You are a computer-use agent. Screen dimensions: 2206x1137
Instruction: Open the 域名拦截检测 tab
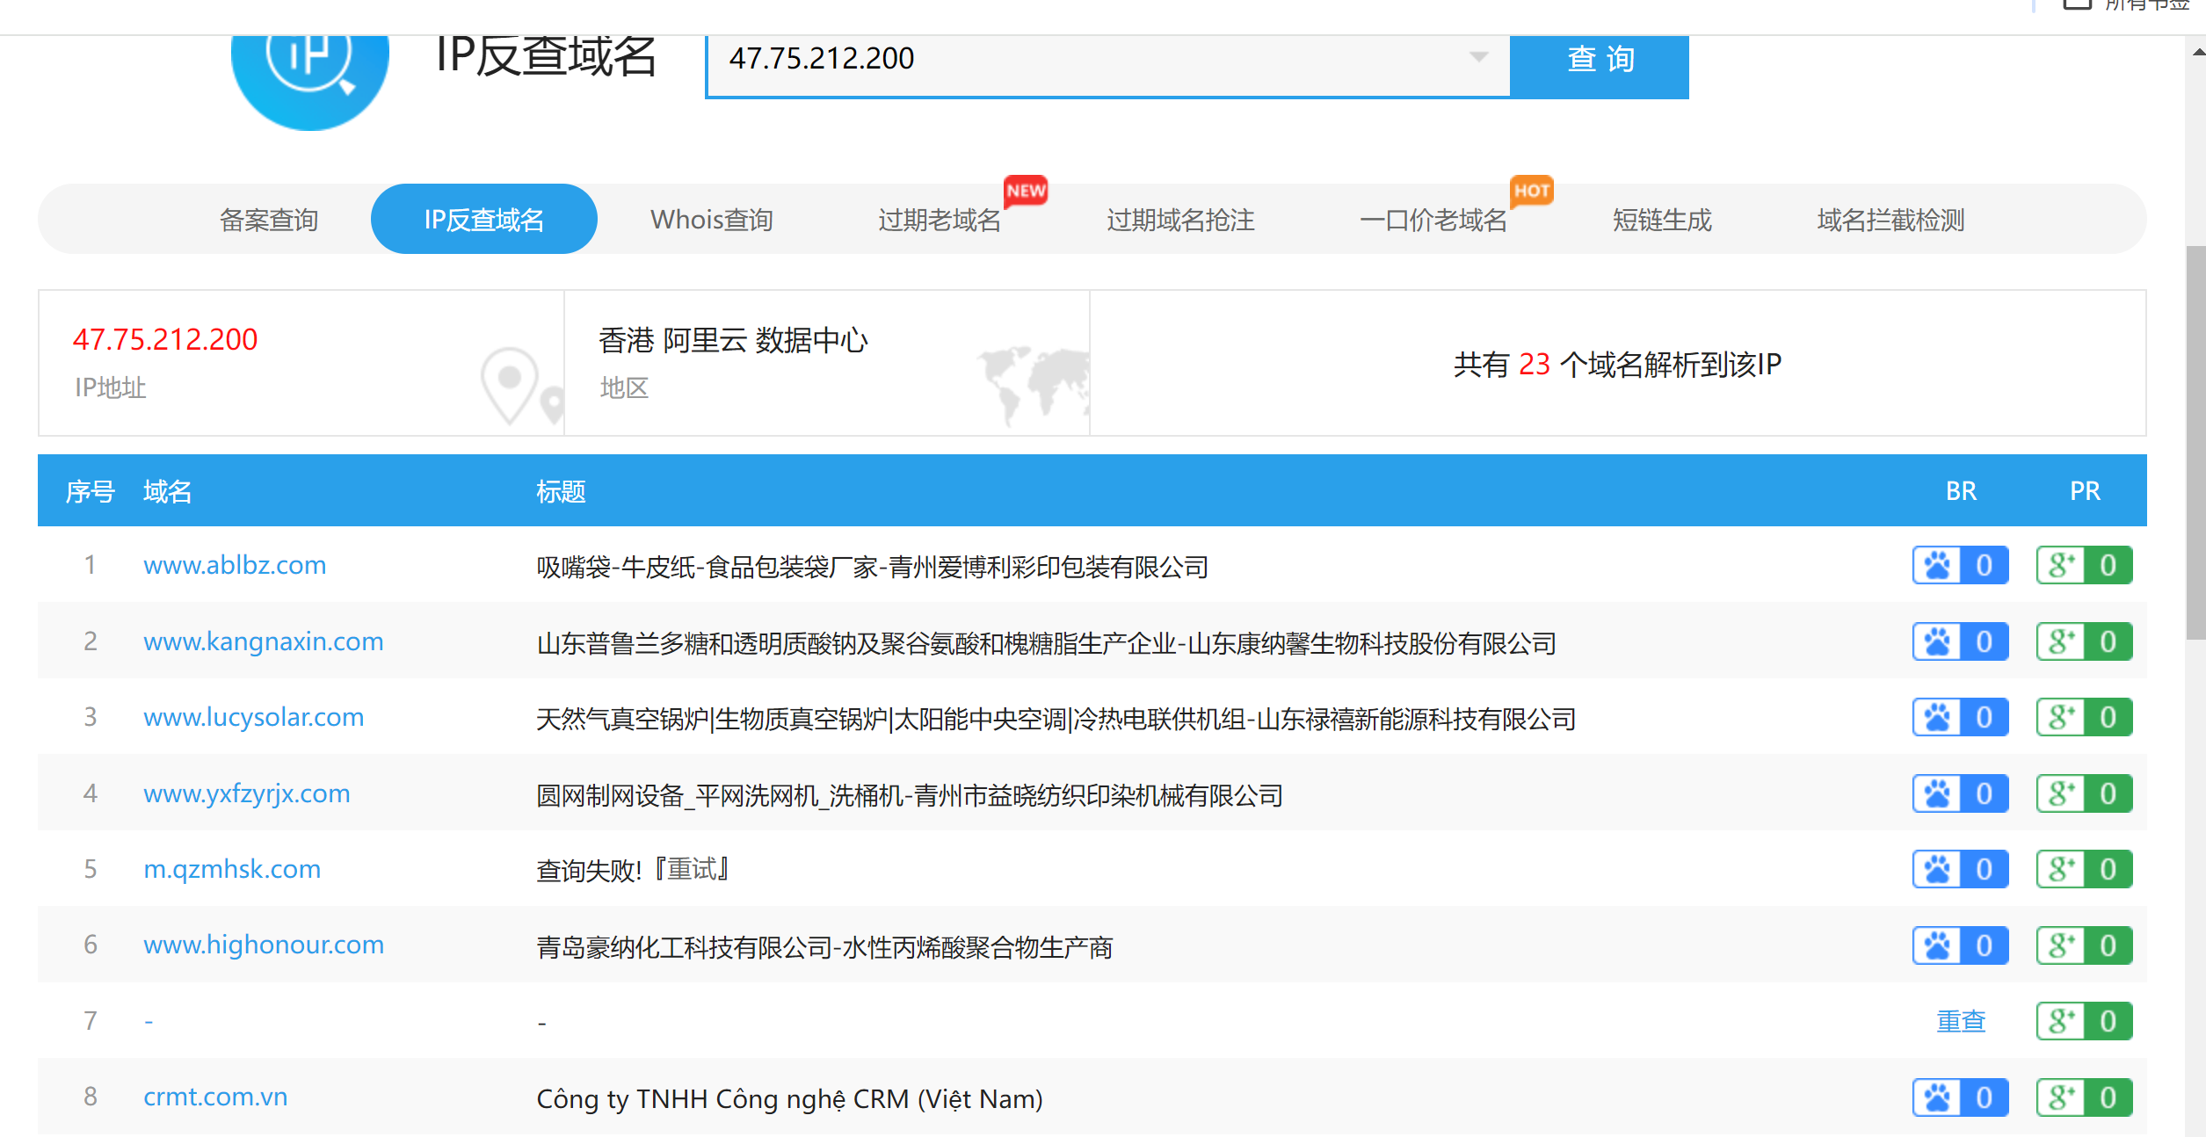pos(1890,220)
